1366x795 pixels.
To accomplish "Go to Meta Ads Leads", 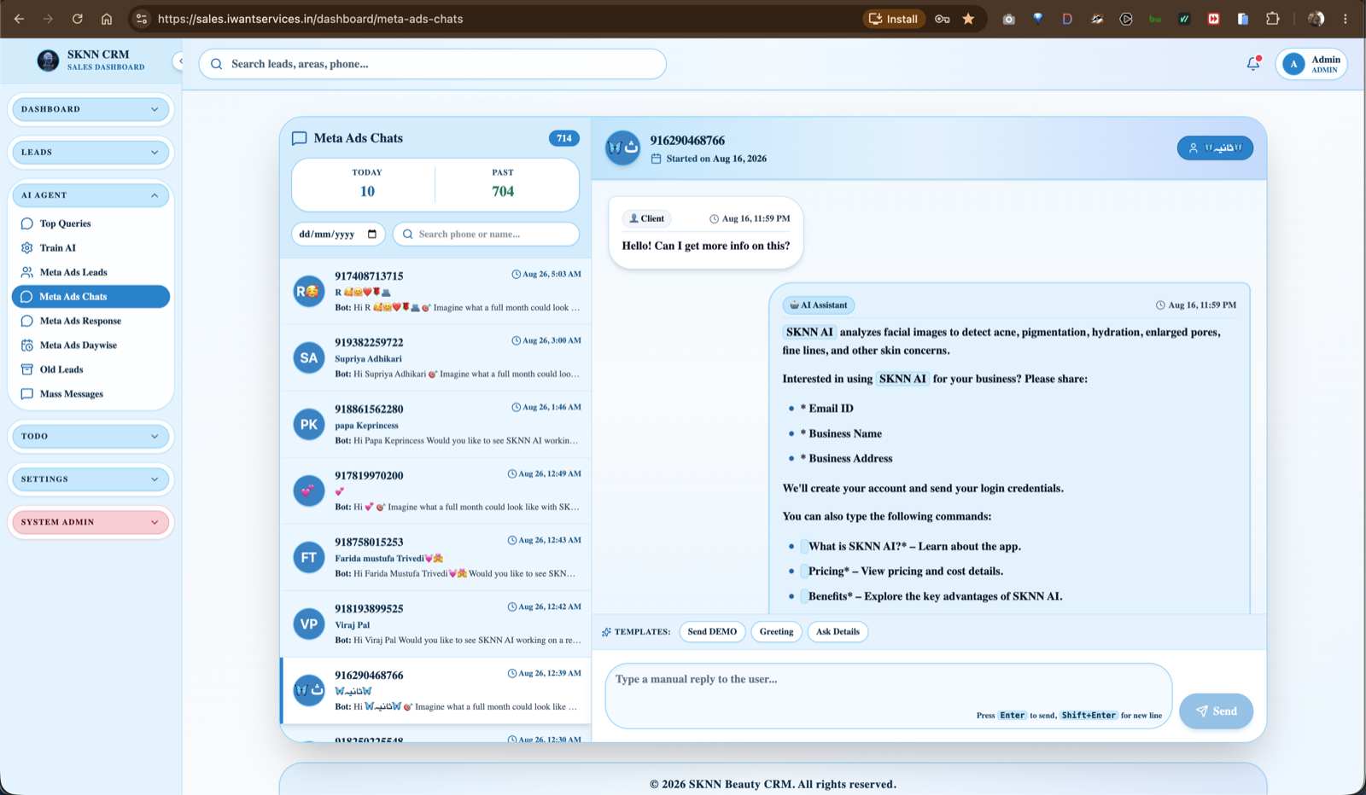I will [x=90, y=272].
